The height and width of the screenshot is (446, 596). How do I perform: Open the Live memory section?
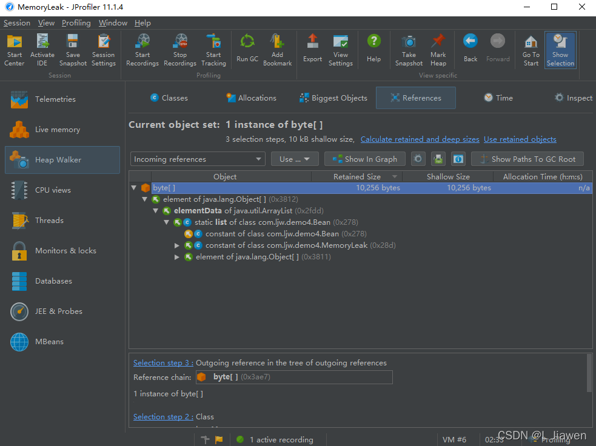click(62, 130)
